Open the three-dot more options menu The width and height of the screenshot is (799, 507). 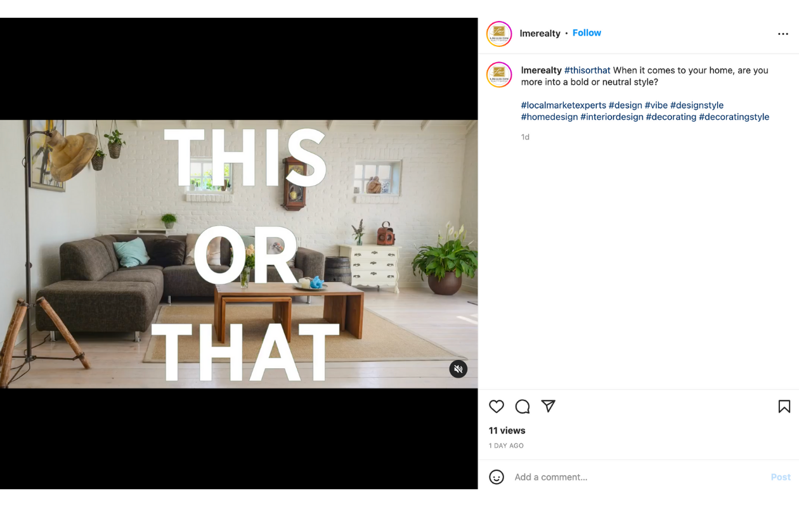click(x=783, y=34)
